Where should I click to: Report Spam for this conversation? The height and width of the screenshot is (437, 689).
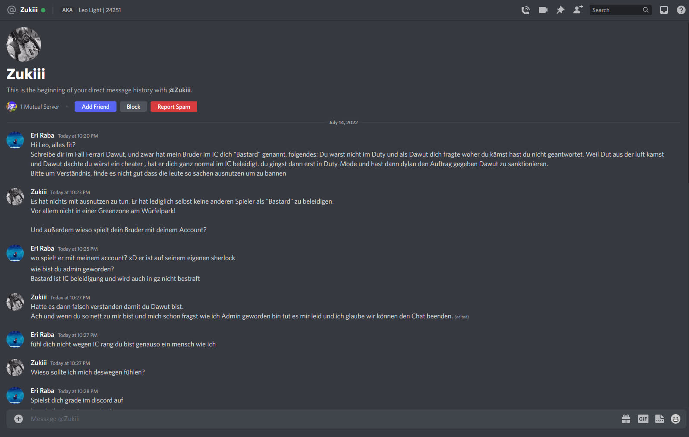click(x=173, y=107)
